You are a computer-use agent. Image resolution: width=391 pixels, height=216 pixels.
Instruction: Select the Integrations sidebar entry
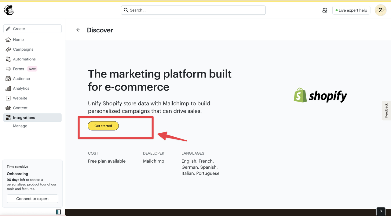pyautogui.click(x=23, y=117)
